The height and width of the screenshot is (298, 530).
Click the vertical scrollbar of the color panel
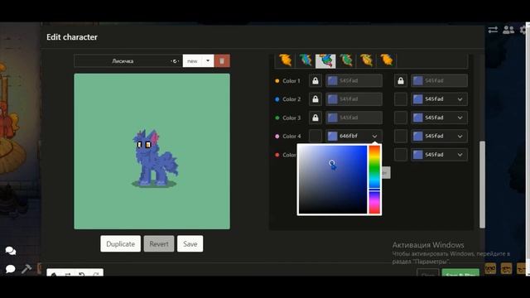[482, 185]
